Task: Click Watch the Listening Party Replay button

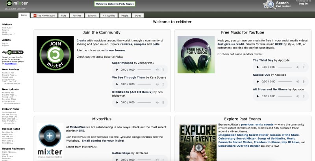Action: pos(115,4)
